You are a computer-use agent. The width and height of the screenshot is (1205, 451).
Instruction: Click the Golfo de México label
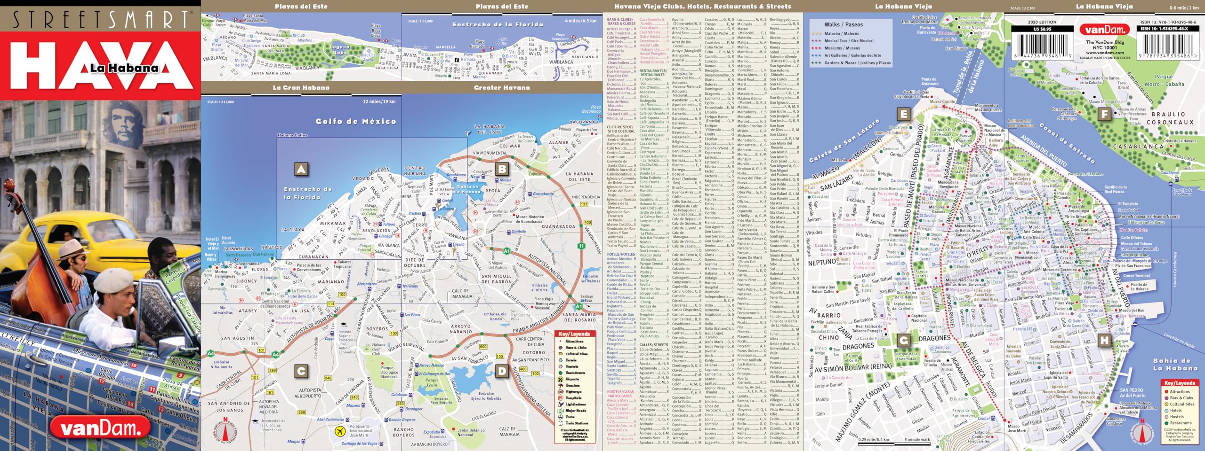(x=356, y=121)
